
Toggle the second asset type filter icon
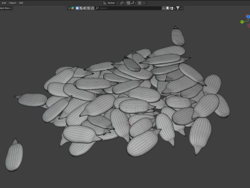click(x=81, y=8)
